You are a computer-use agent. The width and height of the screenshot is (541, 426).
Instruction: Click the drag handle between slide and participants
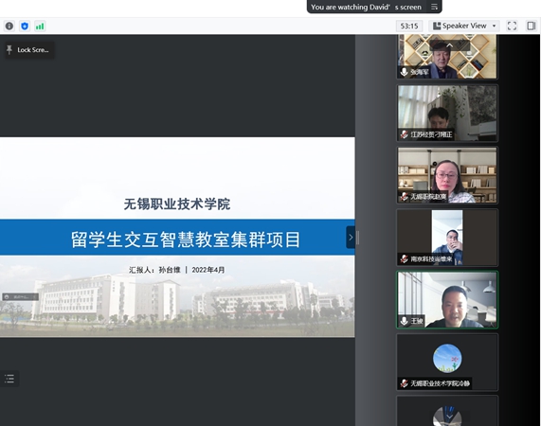click(358, 238)
